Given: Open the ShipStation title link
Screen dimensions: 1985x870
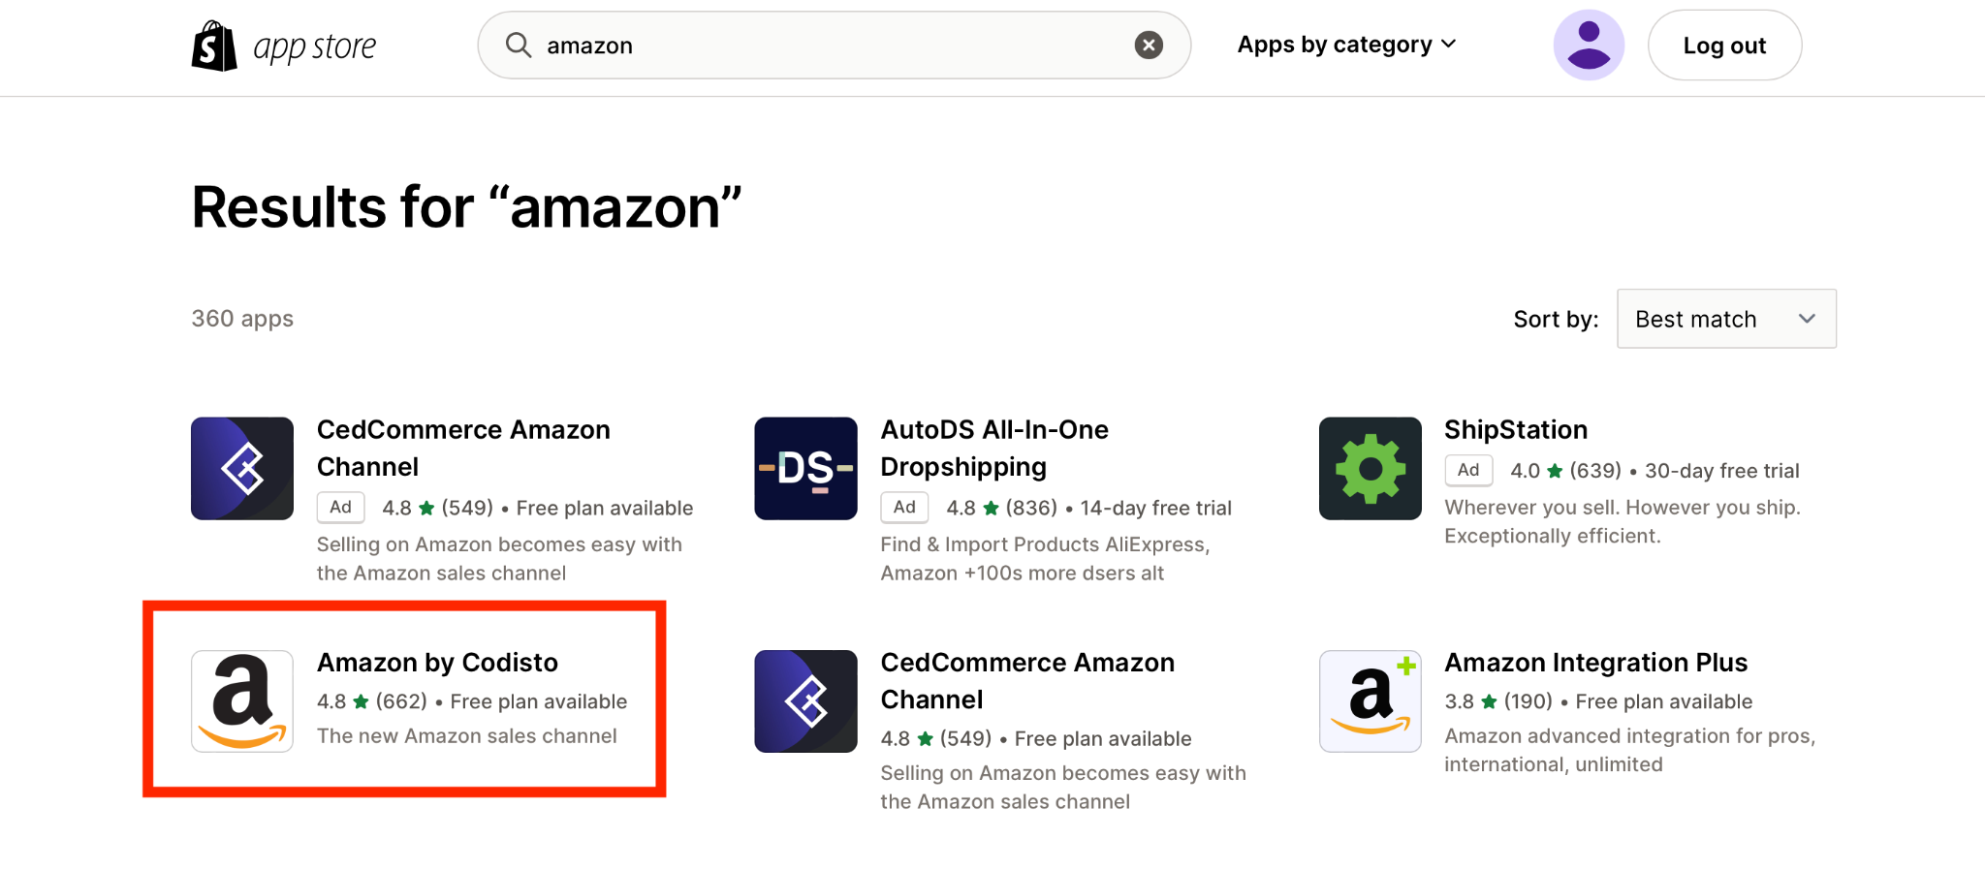Looking at the screenshot, I should point(1516,430).
